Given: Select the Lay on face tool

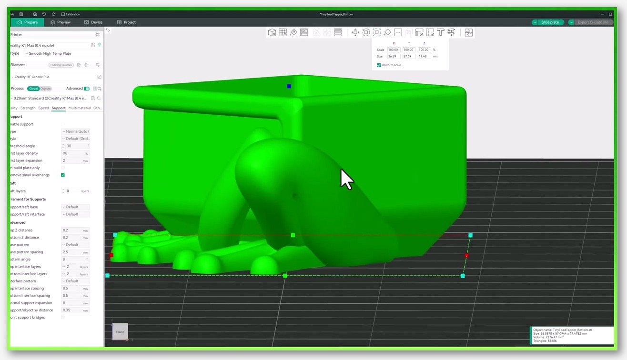Looking at the screenshot, I should click(x=387, y=32).
